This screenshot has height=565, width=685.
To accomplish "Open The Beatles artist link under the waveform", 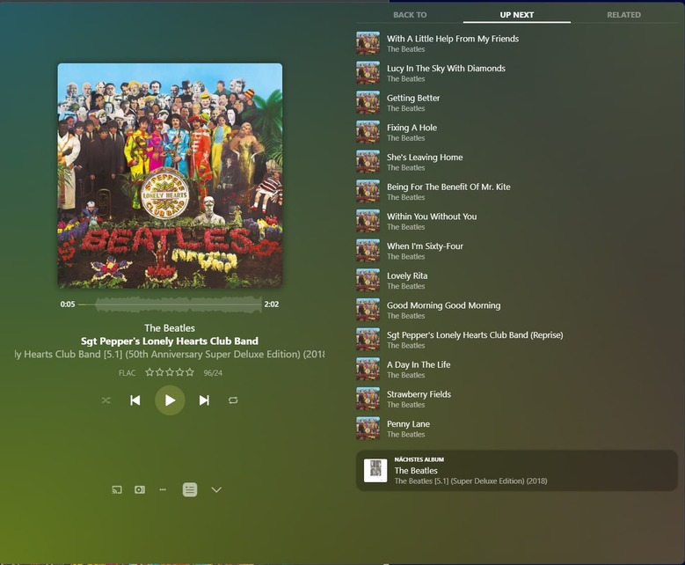I will (x=170, y=328).
